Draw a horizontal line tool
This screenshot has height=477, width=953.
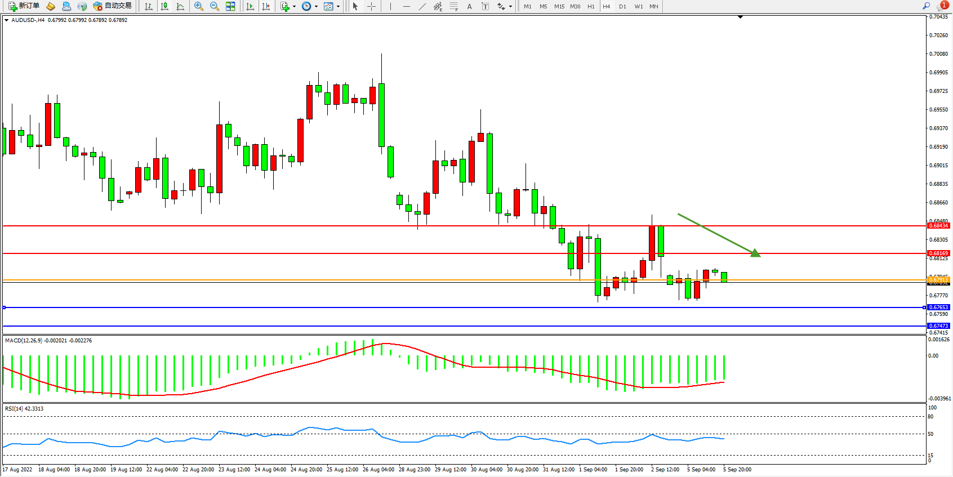pos(406,6)
